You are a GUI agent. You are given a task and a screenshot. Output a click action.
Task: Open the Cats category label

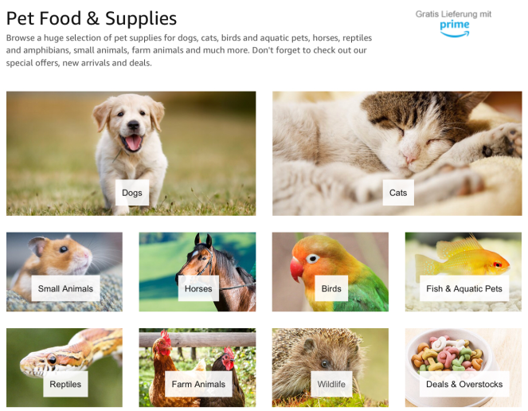coord(398,193)
